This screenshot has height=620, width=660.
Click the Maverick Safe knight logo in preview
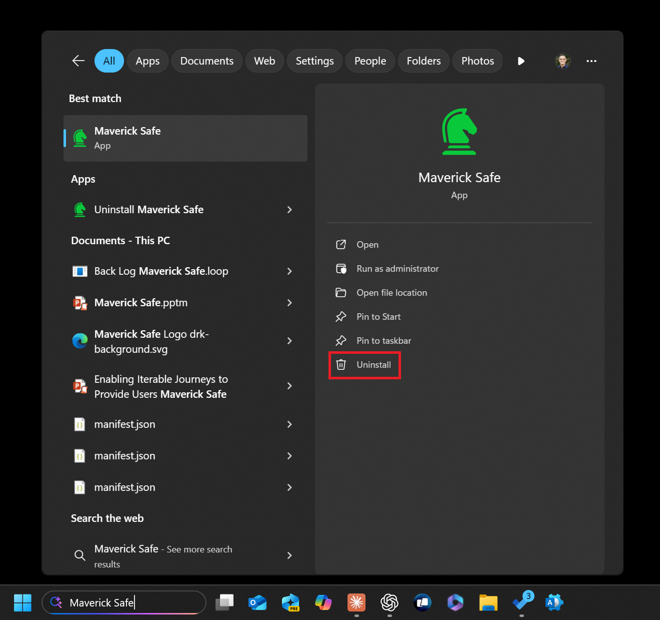click(x=459, y=132)
